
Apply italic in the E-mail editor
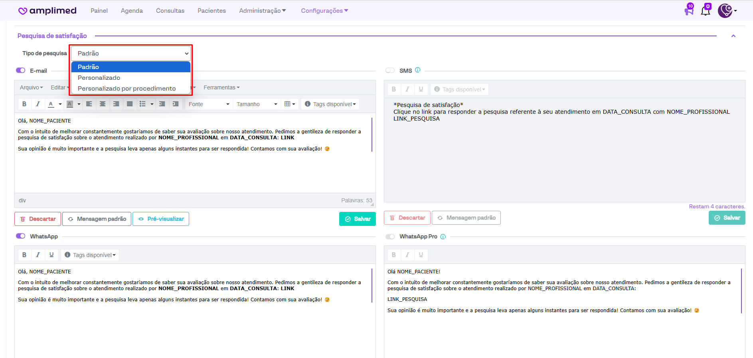point(38,104)
